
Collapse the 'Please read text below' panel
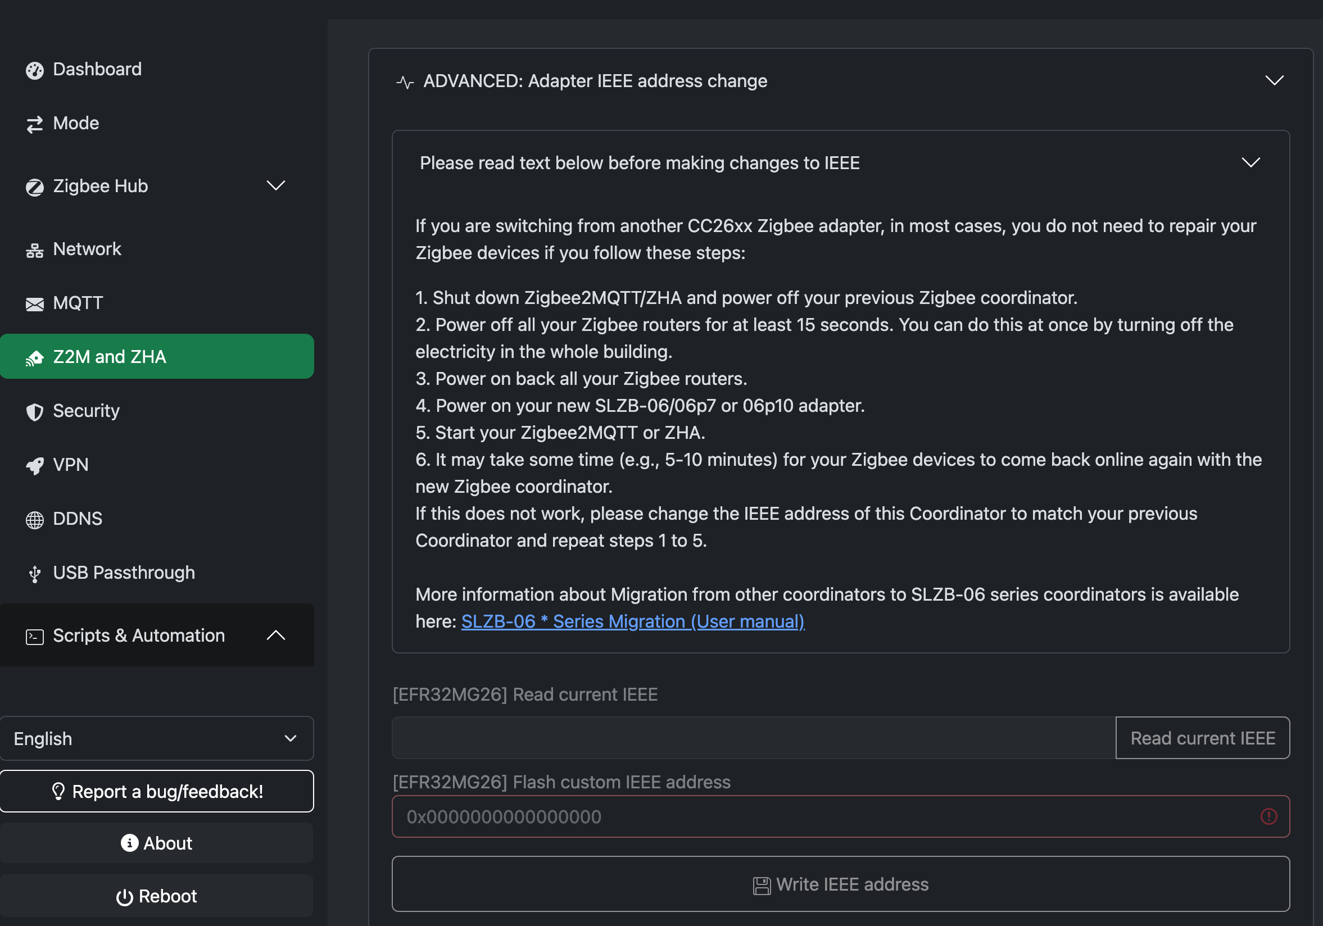coord(1250,162)
